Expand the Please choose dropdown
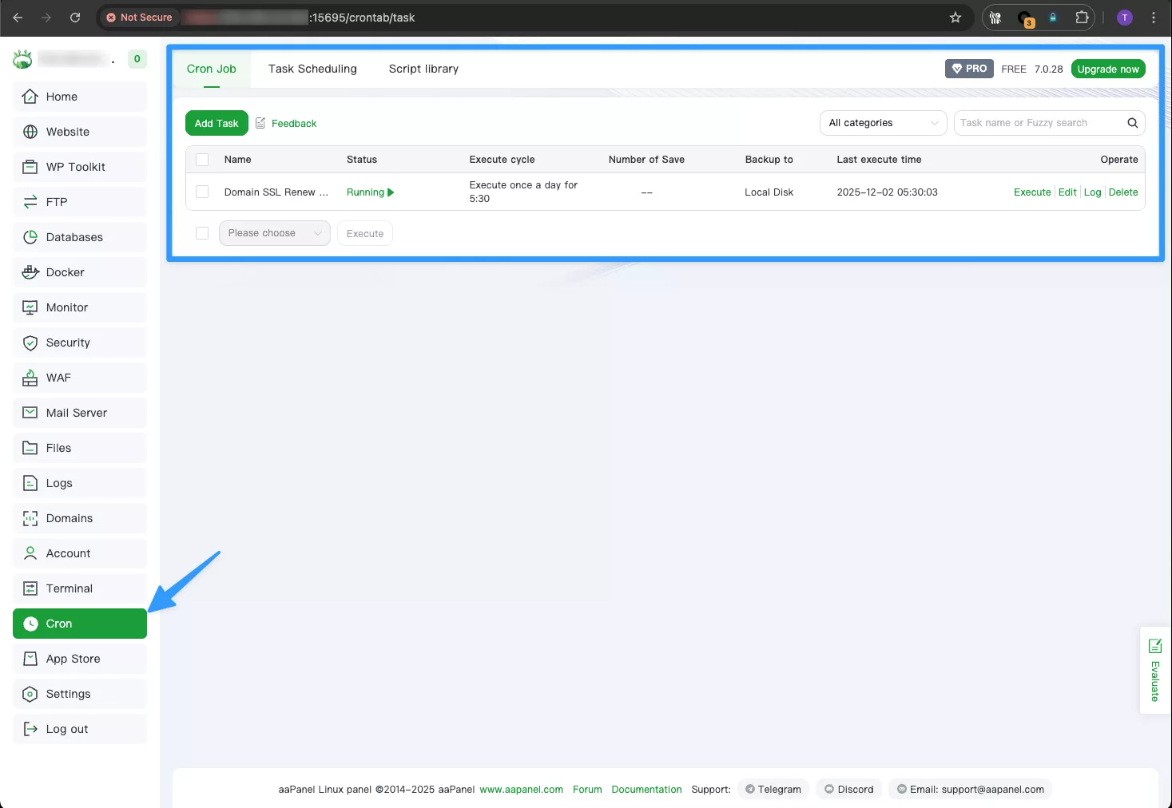The image size is (1172, 808). coord(274,233)
